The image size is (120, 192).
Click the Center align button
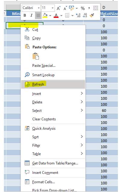point(38,15)
